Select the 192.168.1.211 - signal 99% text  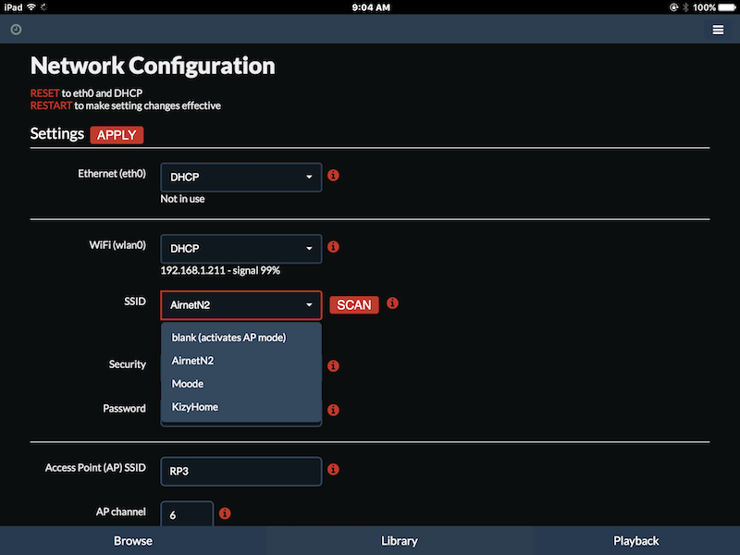tap(220, 270)
